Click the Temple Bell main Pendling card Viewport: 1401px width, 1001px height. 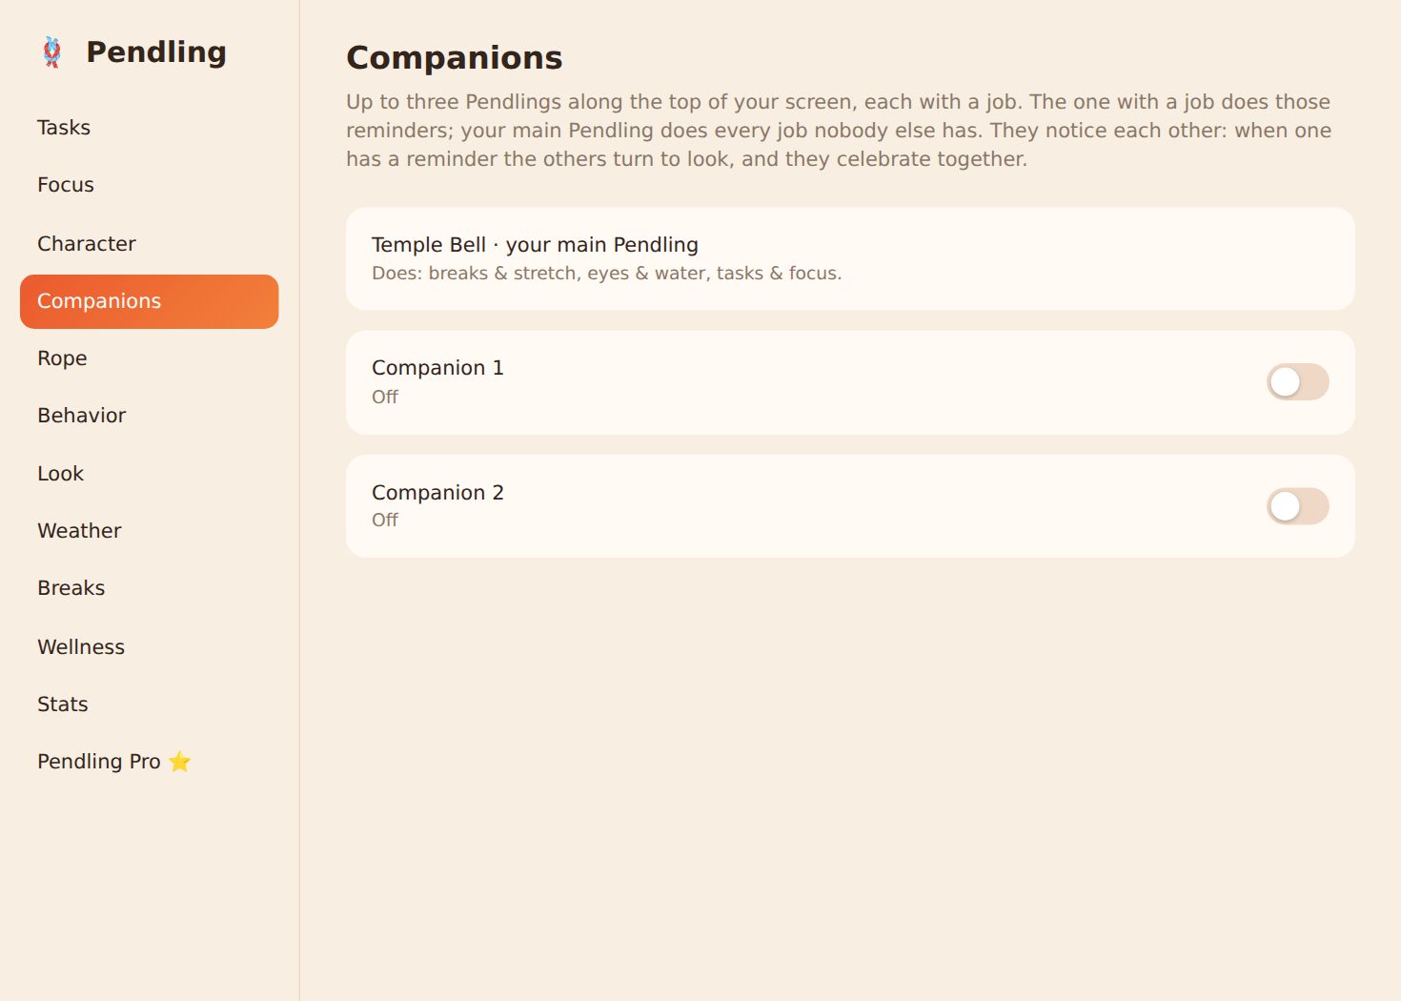(850, 258)
